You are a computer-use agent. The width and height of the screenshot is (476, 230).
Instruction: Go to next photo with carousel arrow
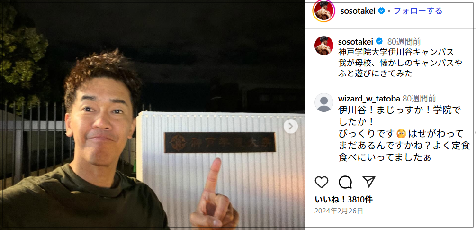pos(291,126)
